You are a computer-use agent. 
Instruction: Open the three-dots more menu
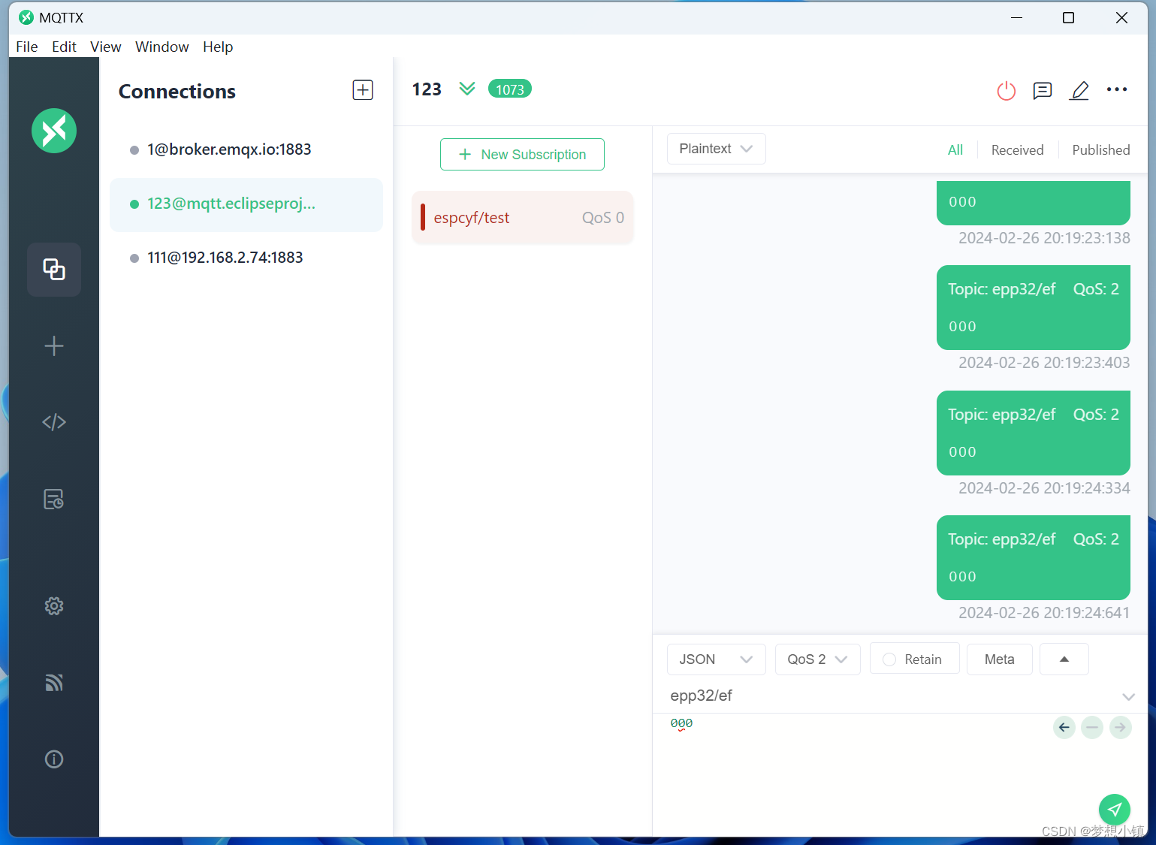click(x=1117, y=89)
